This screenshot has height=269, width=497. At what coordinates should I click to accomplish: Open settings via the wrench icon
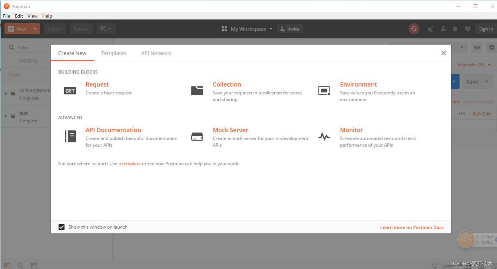tap(444, 29)
